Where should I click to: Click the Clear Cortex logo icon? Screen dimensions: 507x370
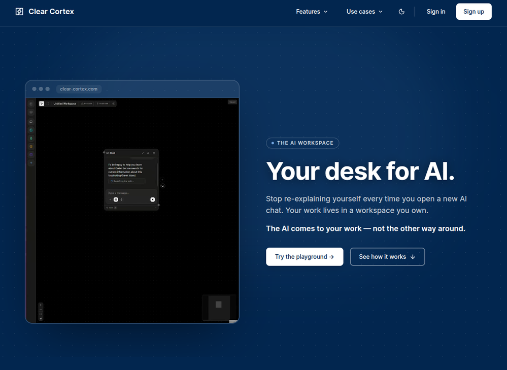point(19,12)
